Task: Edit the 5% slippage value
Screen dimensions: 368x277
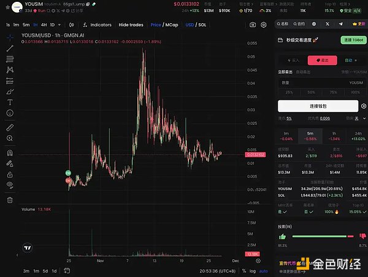Action: (289, 119)
